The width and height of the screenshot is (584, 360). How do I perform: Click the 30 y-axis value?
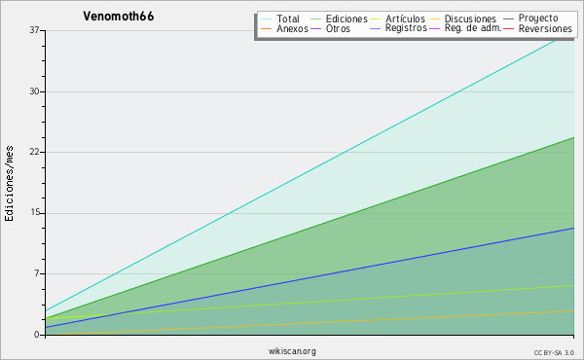tap(35, 91)
